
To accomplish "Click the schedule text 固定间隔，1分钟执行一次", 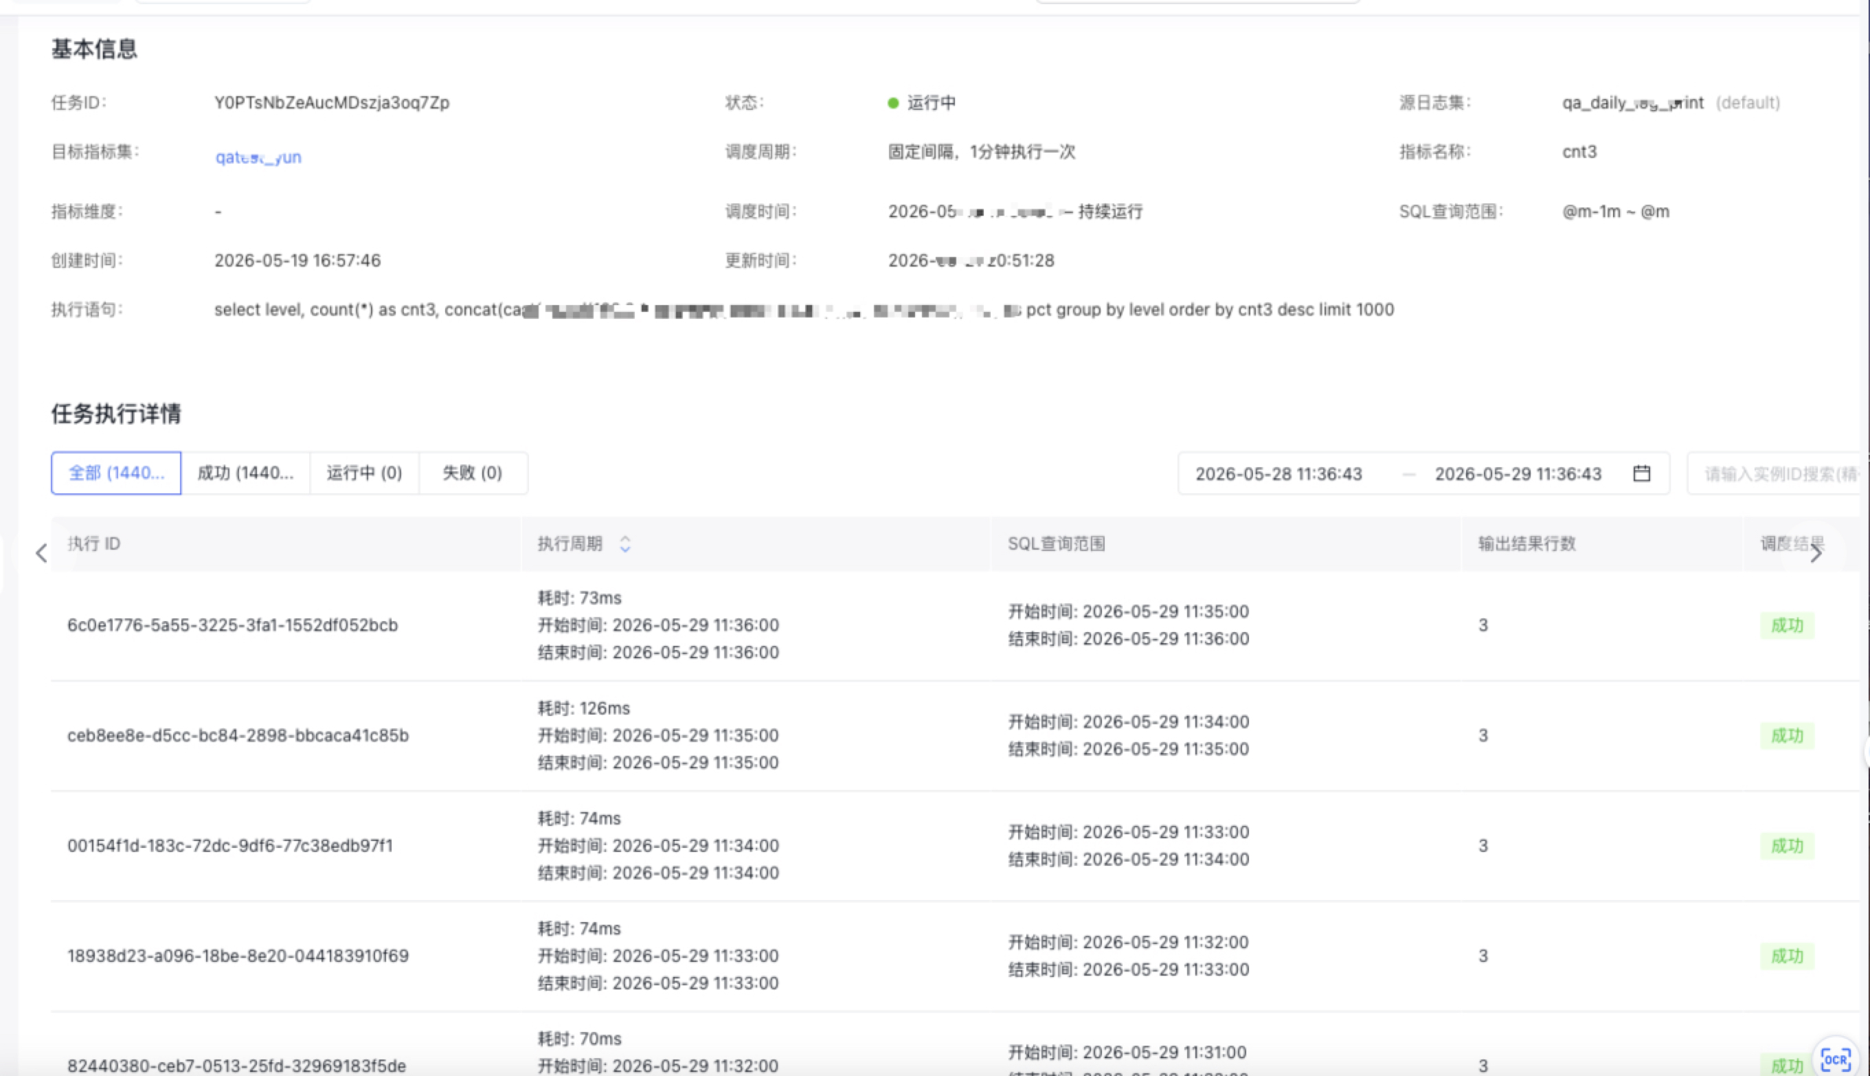I will pyautogui.click(x=981, y=151).
